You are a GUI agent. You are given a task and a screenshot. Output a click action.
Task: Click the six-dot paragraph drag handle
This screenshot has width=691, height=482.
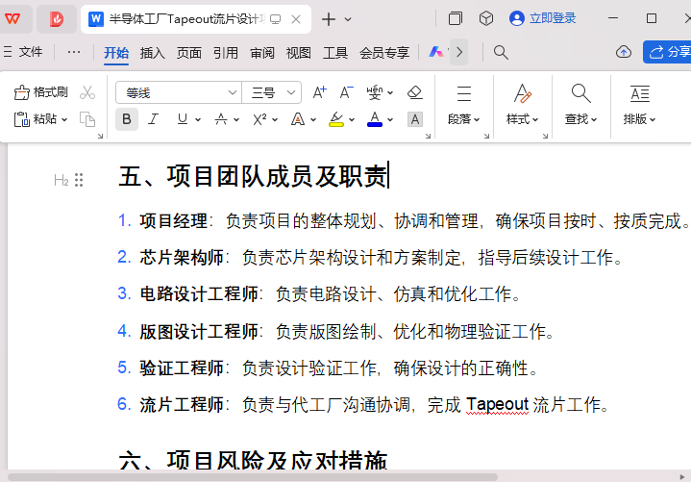tap(79, 180)
